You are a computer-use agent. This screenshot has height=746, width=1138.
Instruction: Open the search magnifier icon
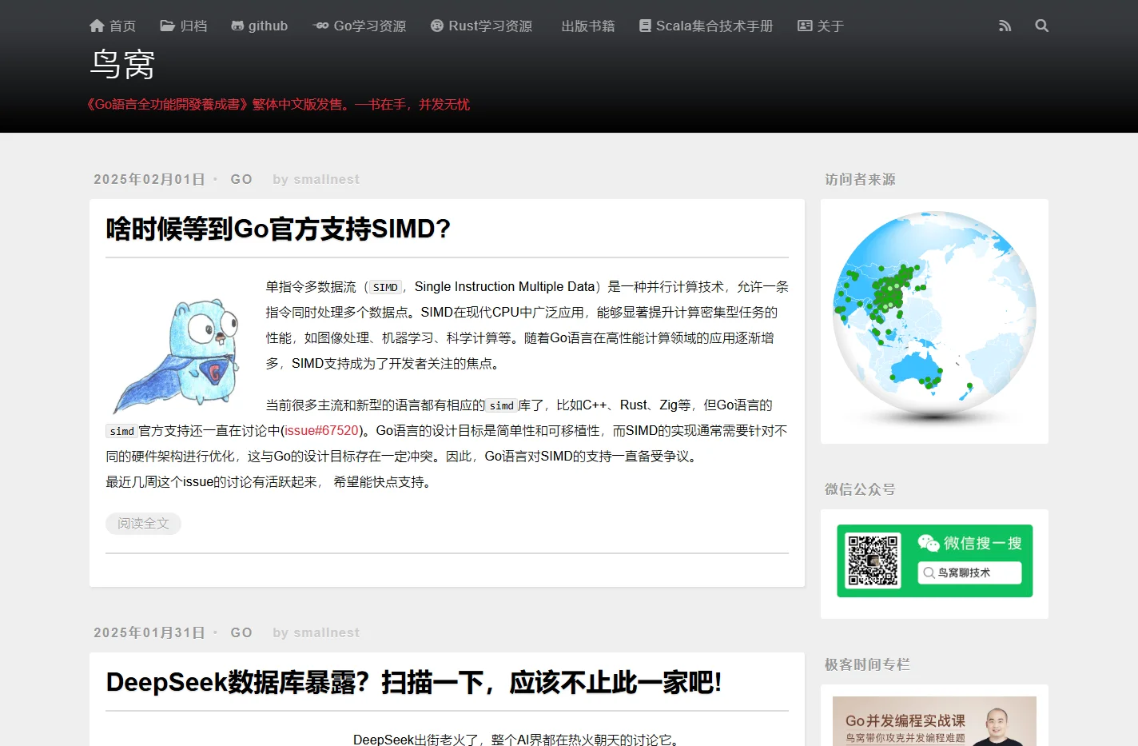pos(1041,26)
